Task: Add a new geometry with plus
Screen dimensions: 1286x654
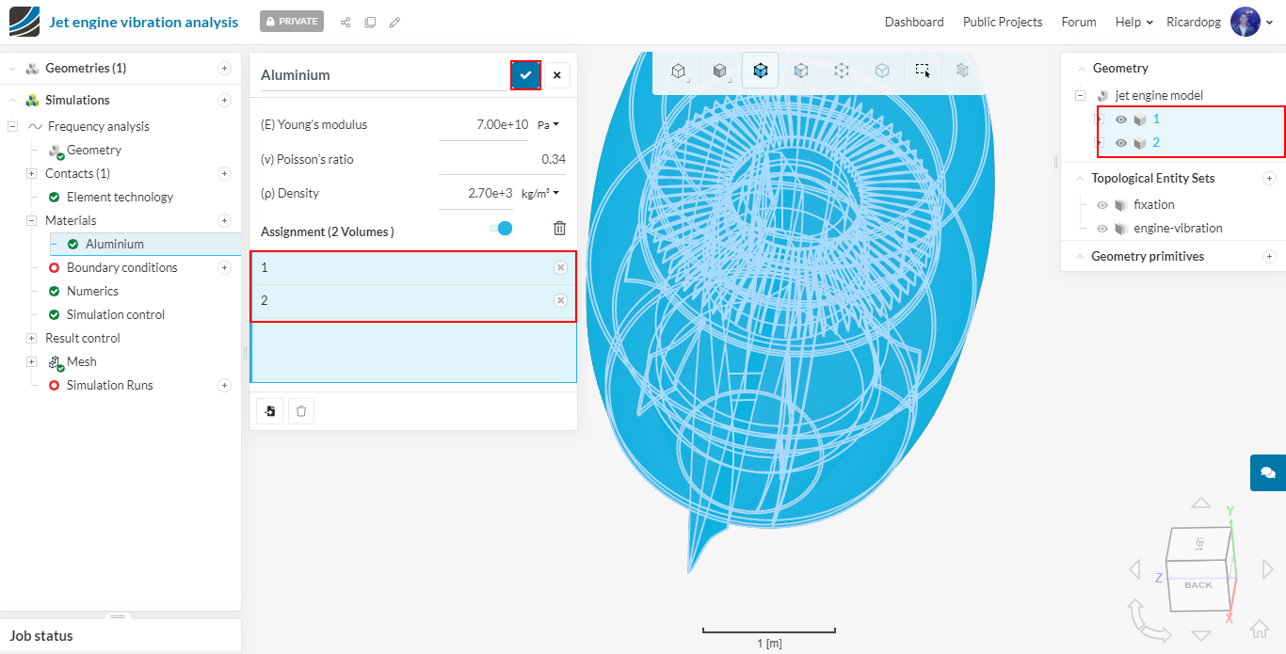Action: pyautogui.click(x=224, y=68)
